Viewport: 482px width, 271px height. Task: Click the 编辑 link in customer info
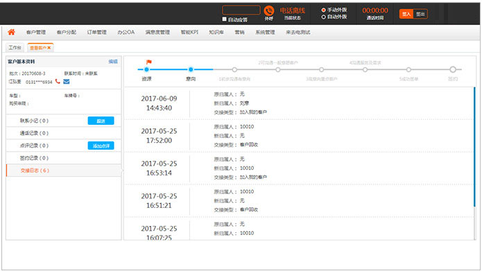click(x=113, y=62)
